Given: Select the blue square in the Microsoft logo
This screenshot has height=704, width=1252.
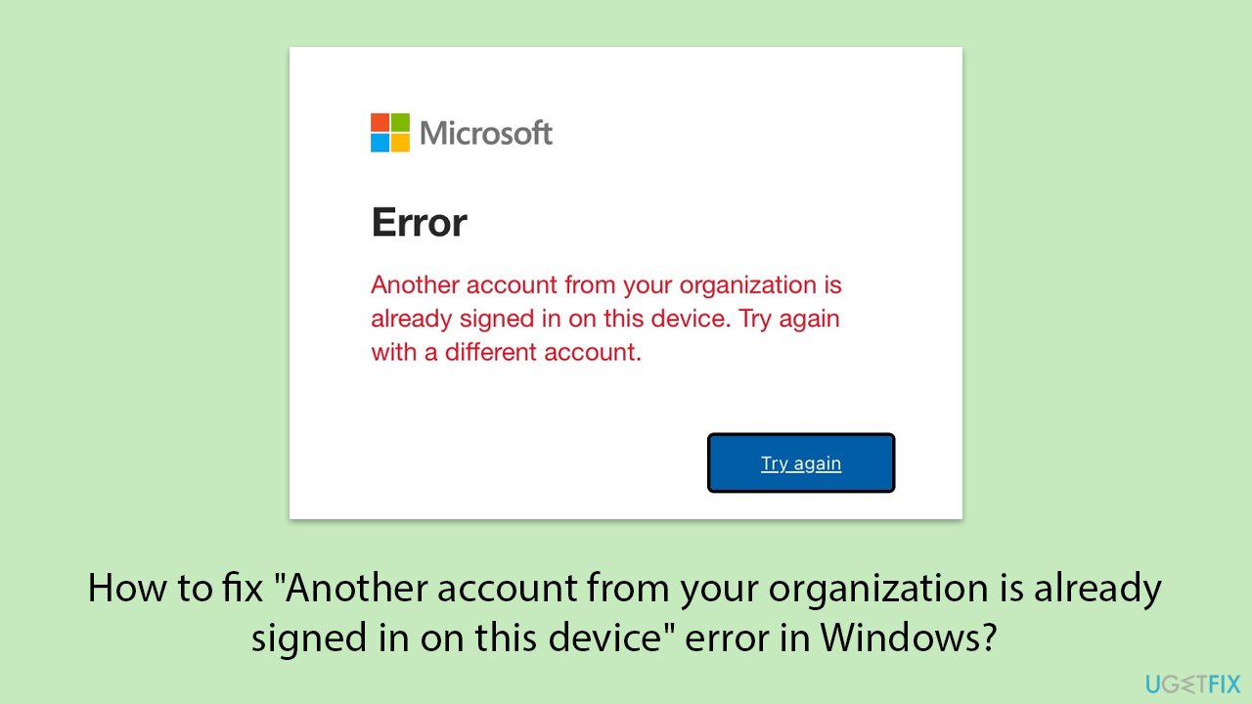Looking at the screenshot, I should coord(379,142).
